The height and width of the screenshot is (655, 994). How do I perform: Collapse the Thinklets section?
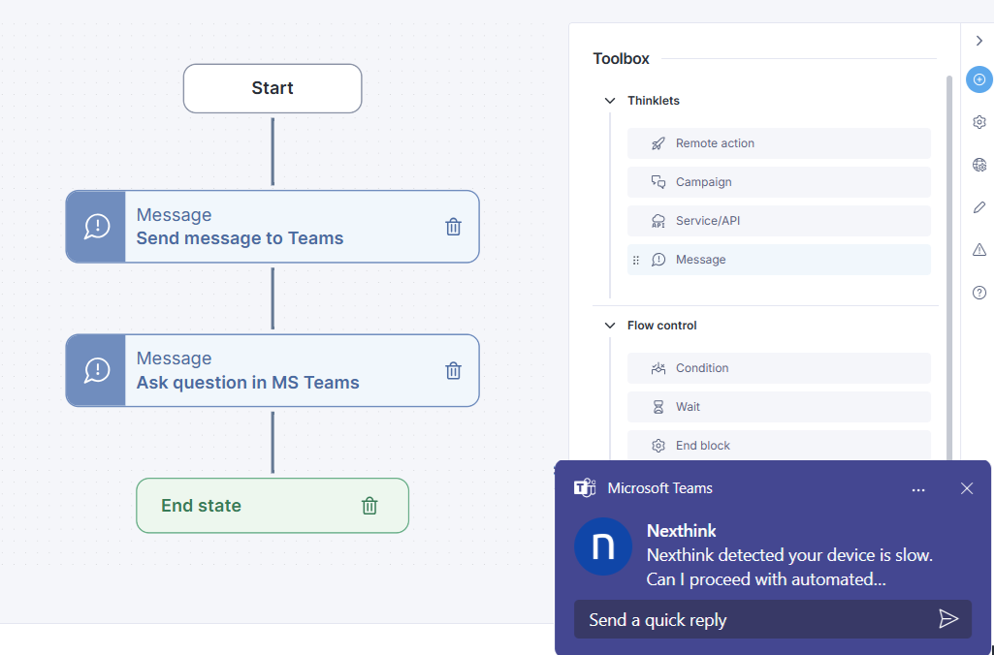point(610,101)
